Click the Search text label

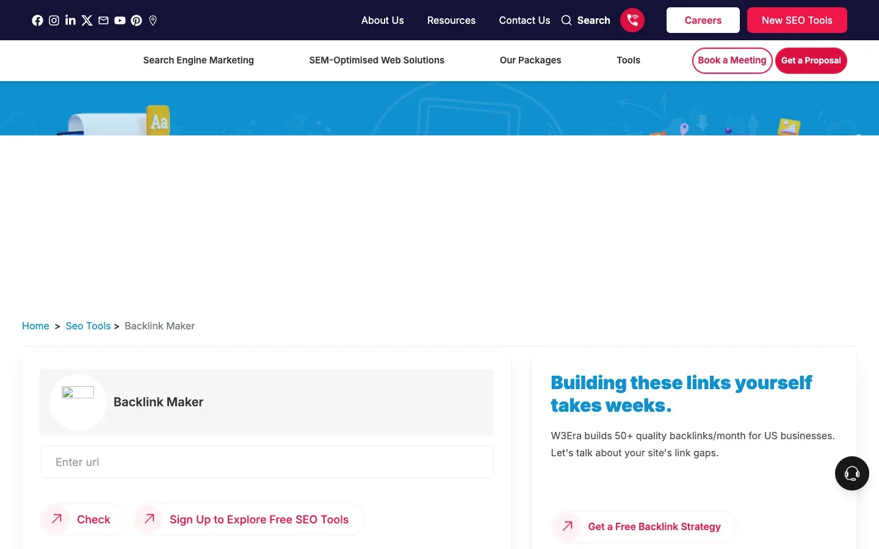click(593, 20)
